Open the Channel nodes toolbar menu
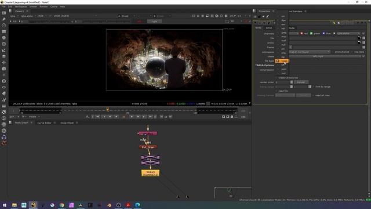Viewport: 371px width, 209px height. (4, 31)
